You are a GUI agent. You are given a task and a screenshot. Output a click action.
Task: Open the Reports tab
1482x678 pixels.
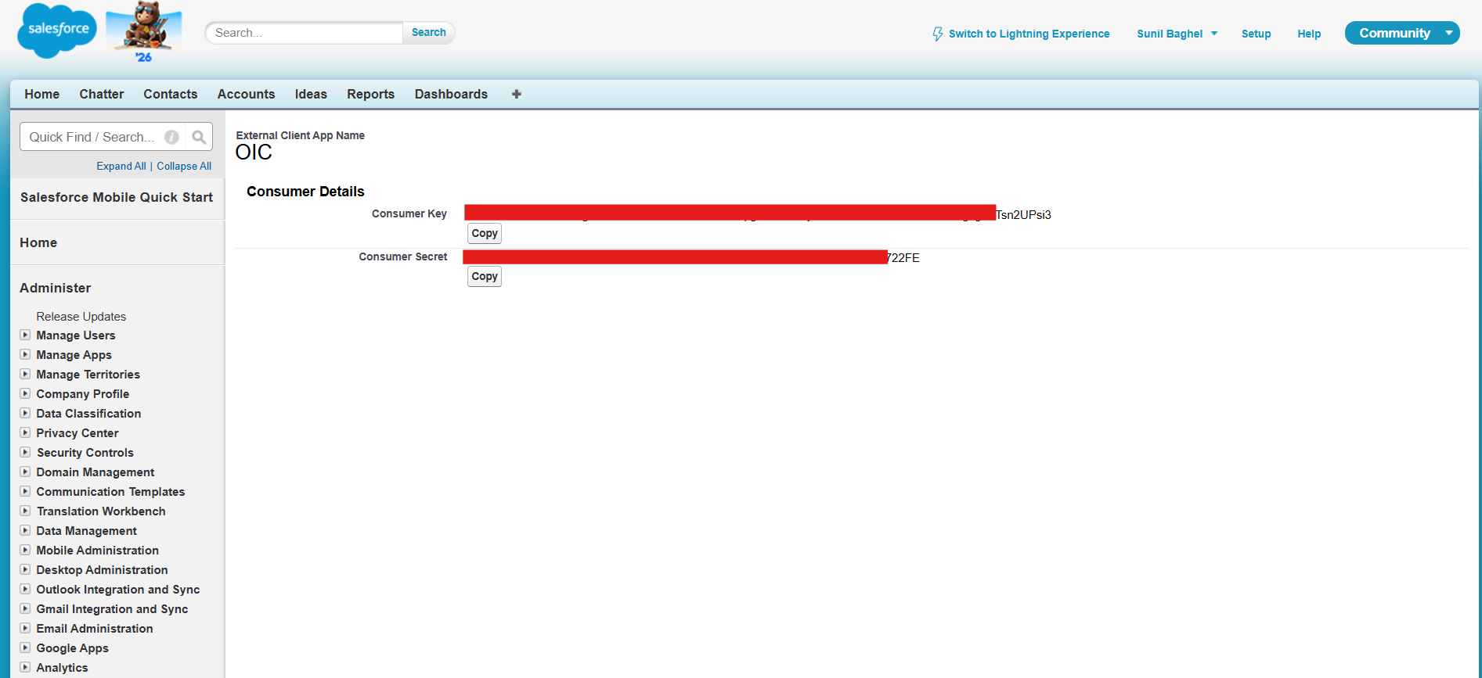[370, 94]
